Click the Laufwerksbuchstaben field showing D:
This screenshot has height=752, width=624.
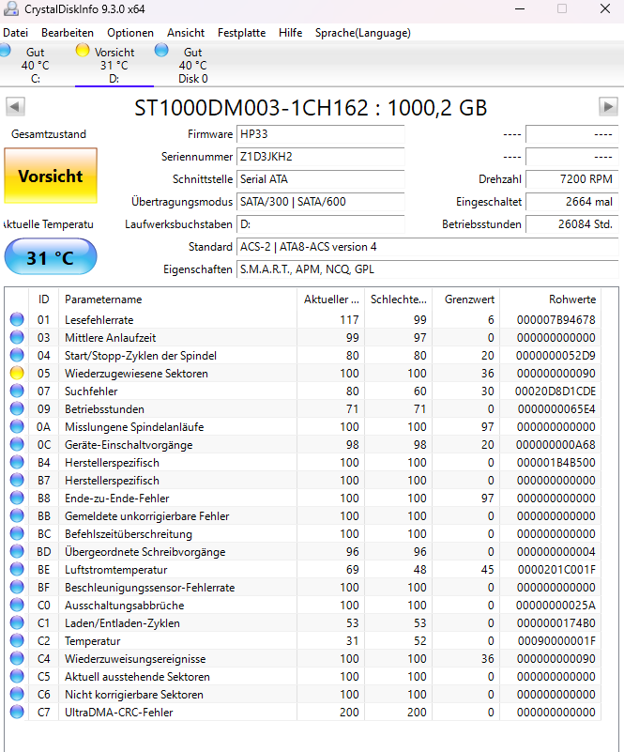point(321,224)
